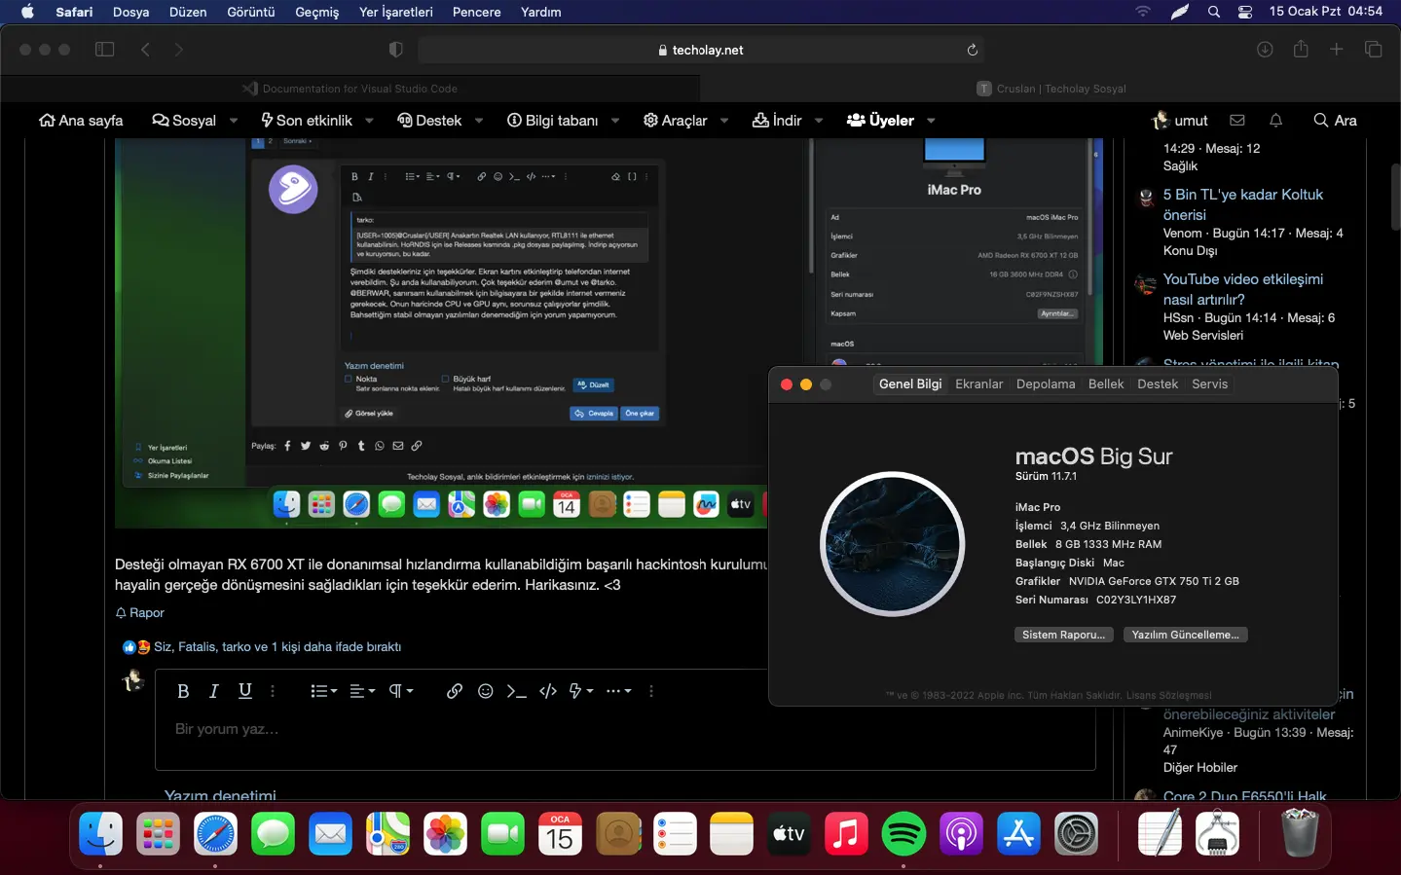Insert inline code in the editor

[x=517, y=691]
